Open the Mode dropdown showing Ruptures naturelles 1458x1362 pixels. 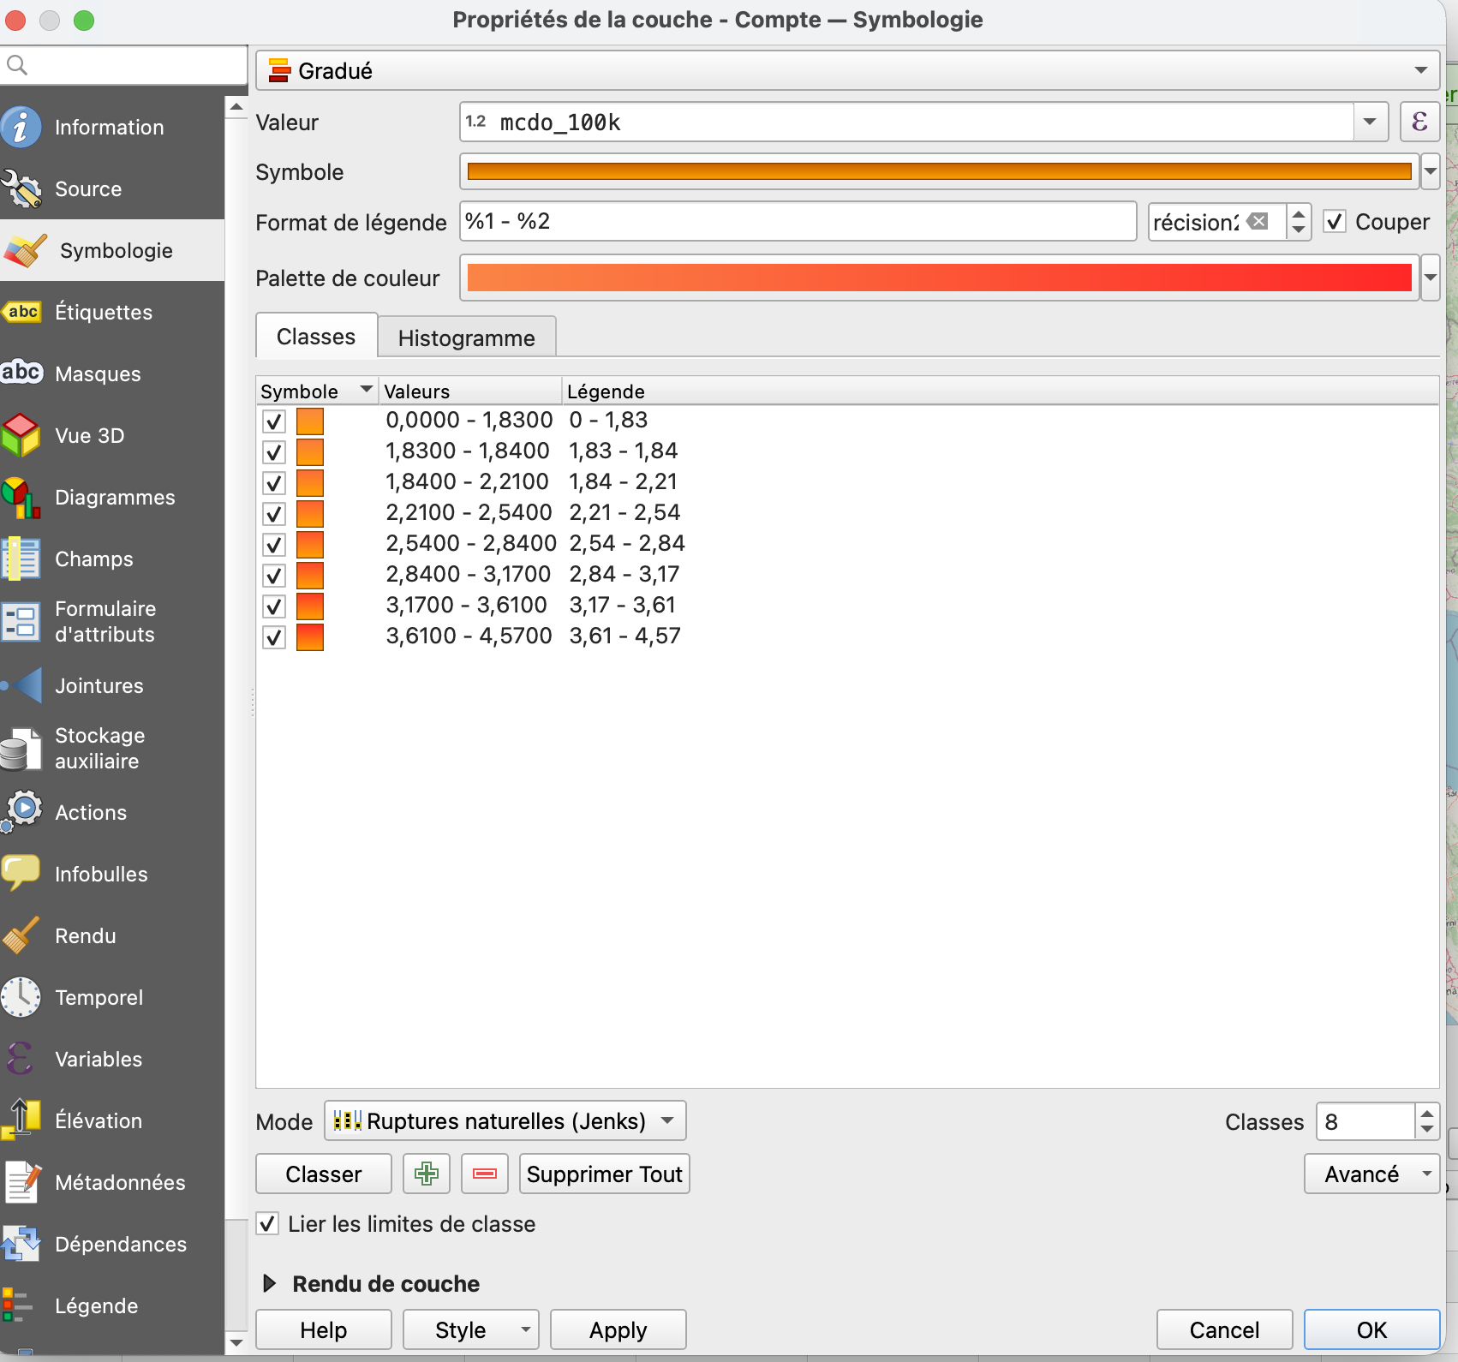tap(504, 1120)
